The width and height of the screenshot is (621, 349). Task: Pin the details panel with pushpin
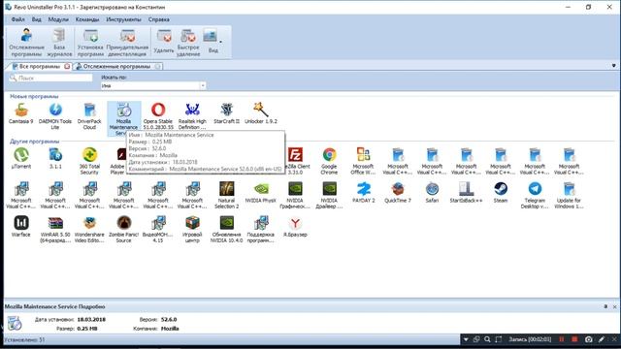(605, 306)
